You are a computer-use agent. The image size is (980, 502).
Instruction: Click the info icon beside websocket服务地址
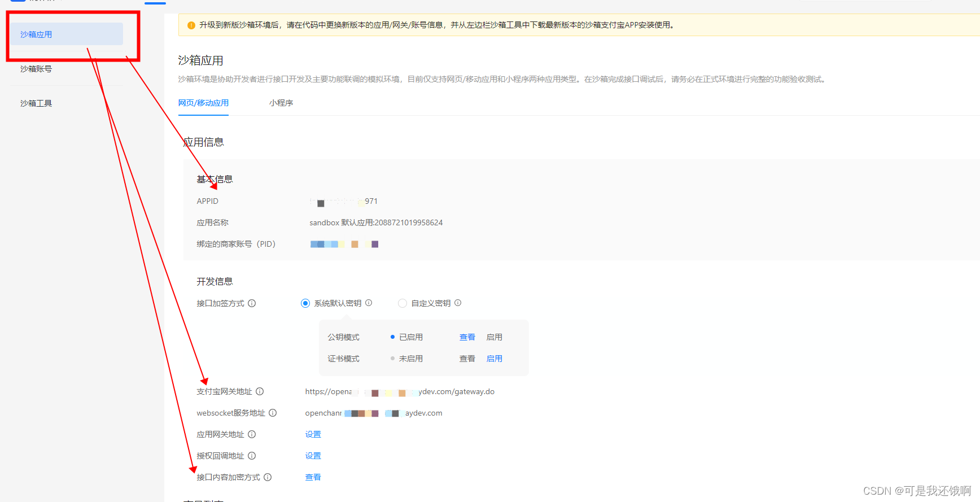coord(273,413)
